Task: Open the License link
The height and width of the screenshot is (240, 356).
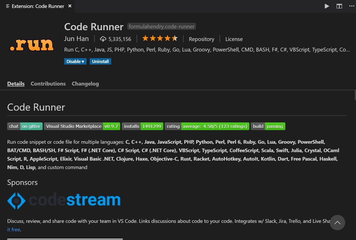Action: (234, 39)
